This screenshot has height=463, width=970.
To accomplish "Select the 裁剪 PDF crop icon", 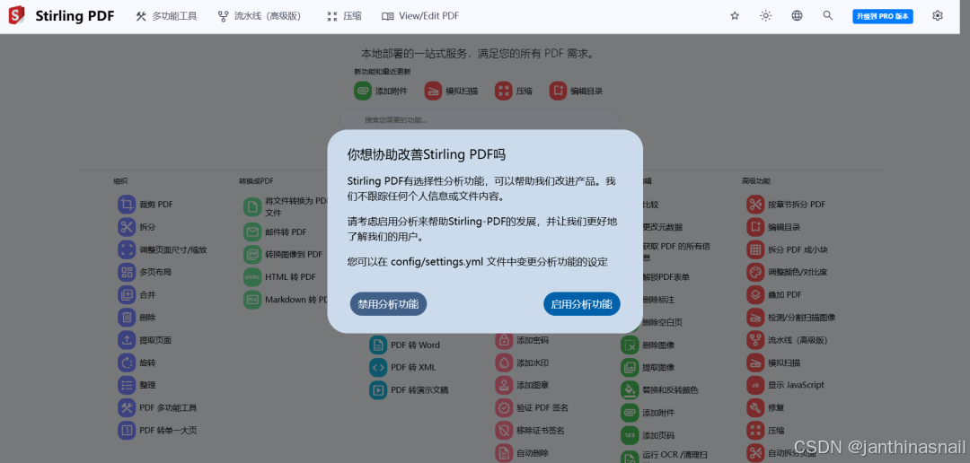I will point(127,204).
